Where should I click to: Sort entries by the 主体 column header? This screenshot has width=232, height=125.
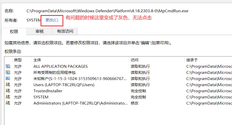click(x=80, y=60)
